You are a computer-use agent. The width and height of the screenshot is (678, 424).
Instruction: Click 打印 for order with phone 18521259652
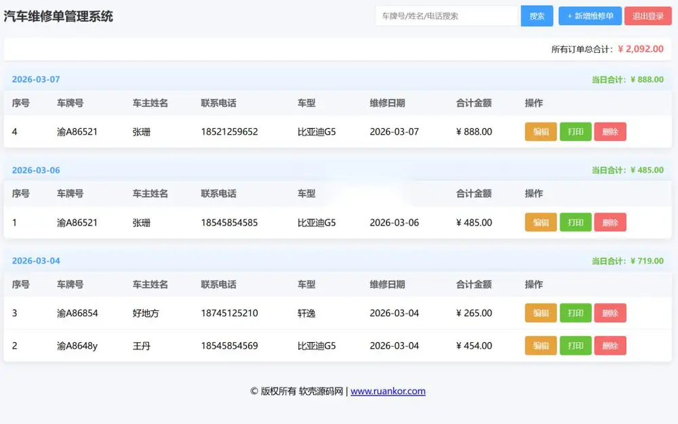pyautogui.click(x=576, y=131)
